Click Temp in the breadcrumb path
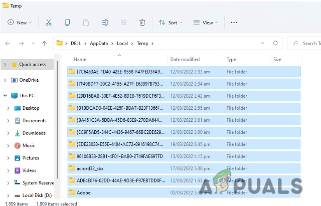Viewport: 321px width, 206px height. click(x=142, y=44)
